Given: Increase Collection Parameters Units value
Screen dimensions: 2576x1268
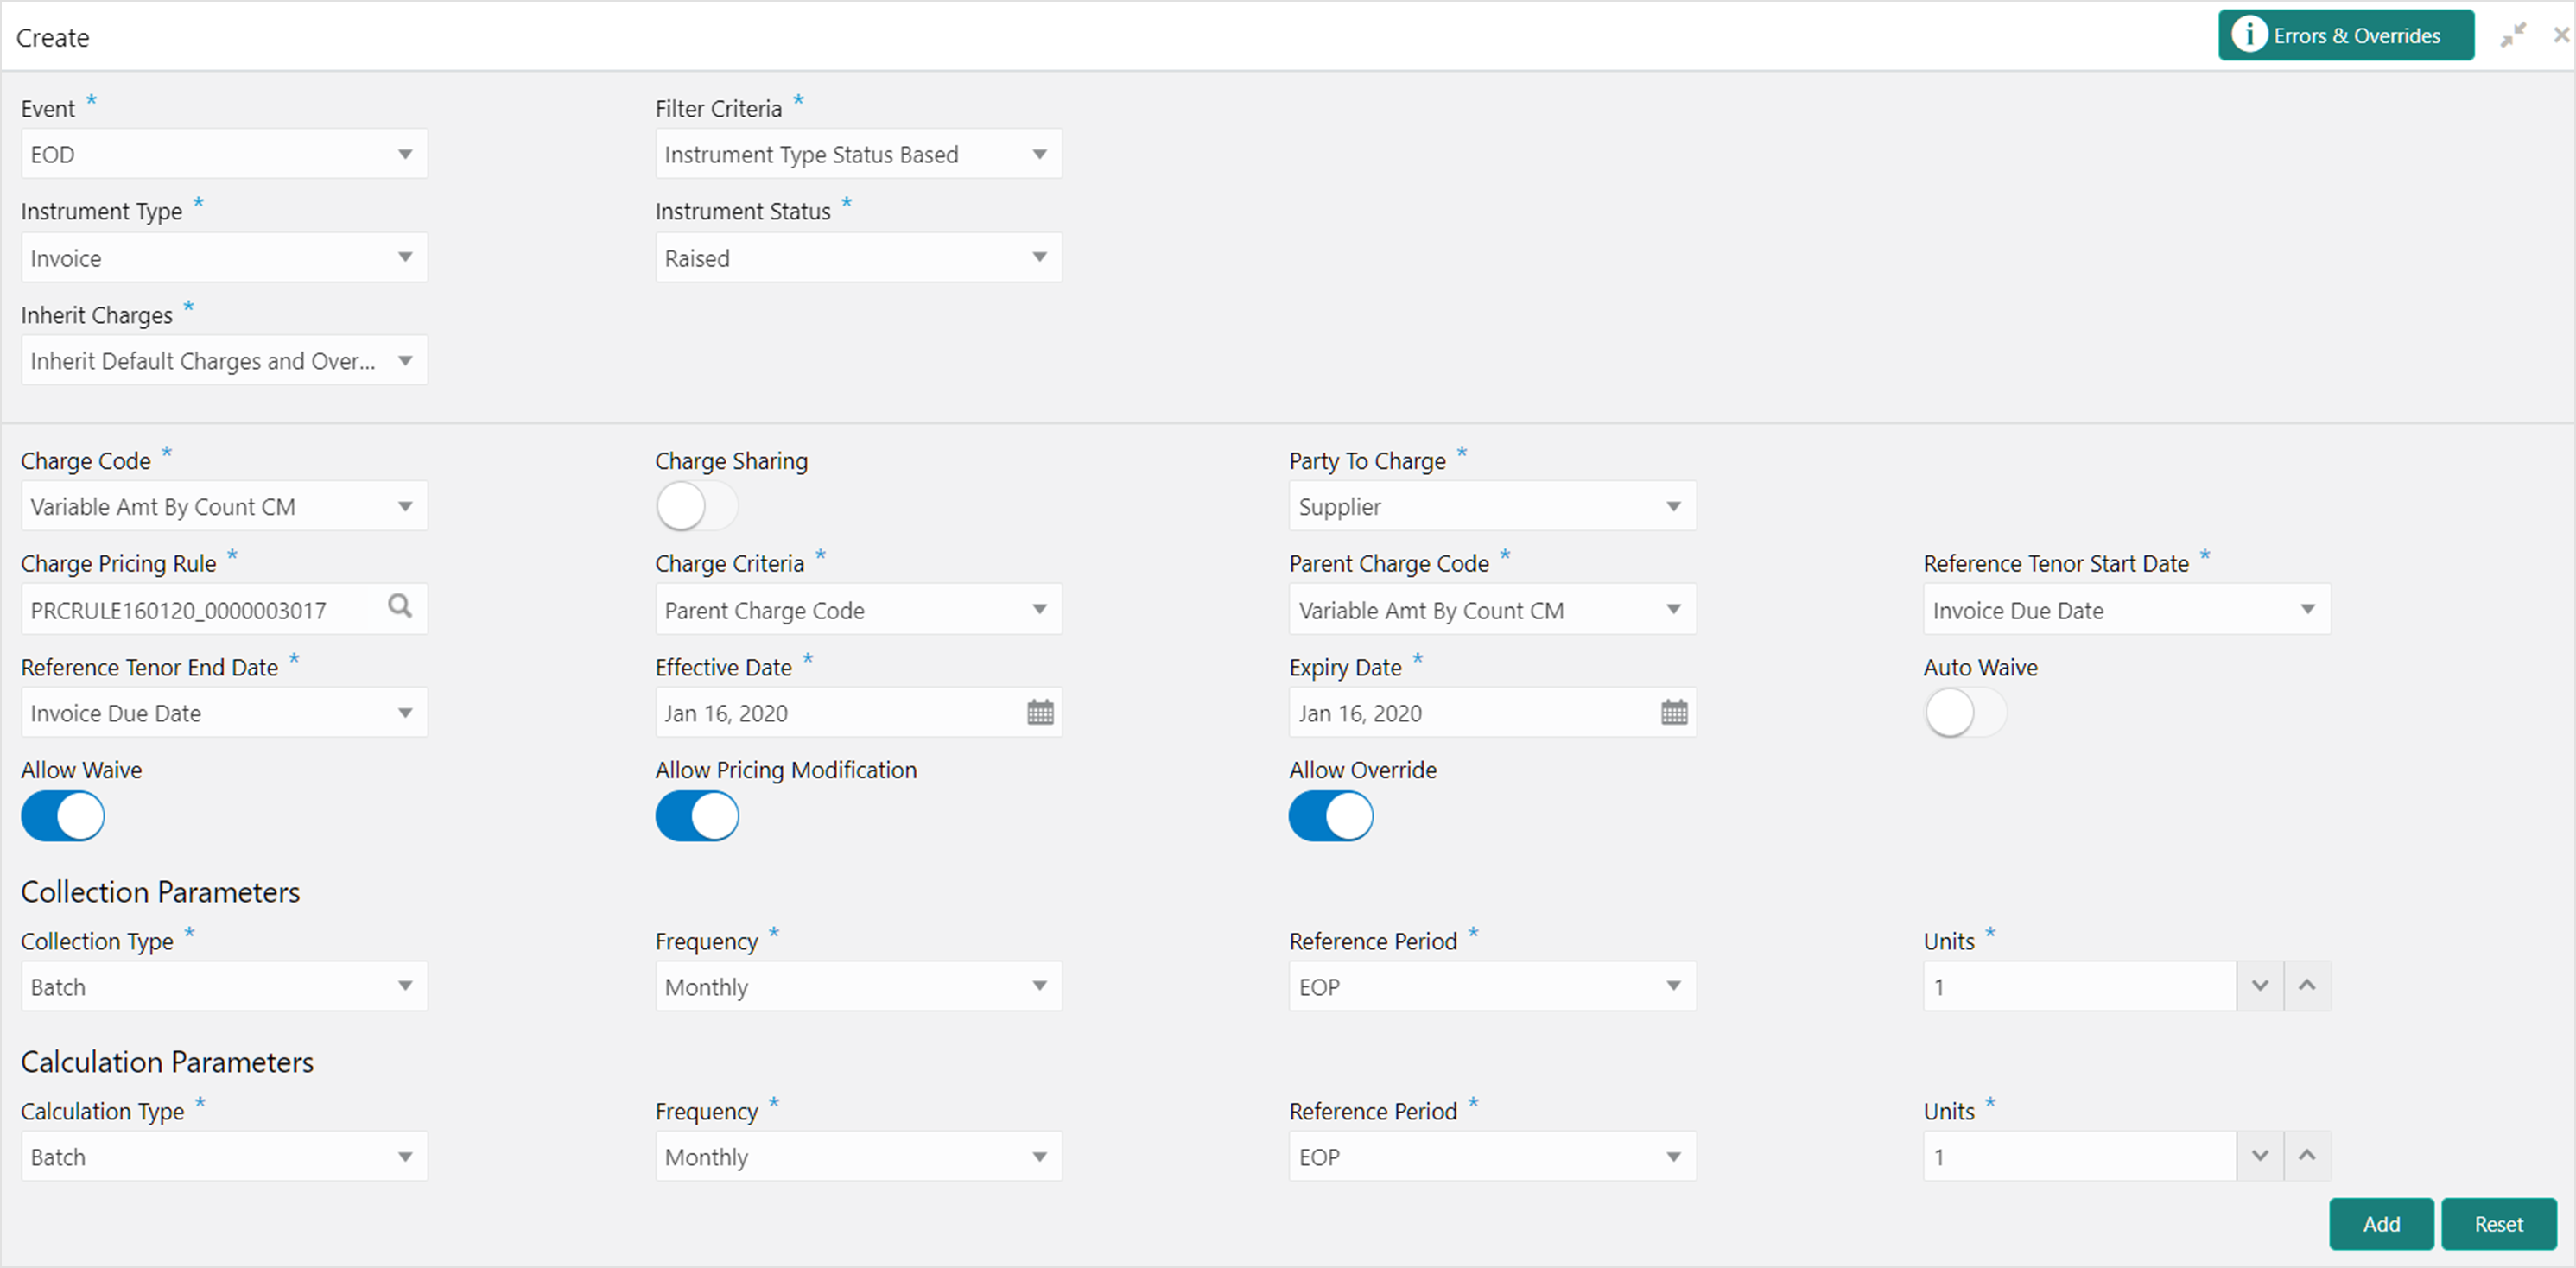Looking at the screenshot, I should coord(2307,986).
